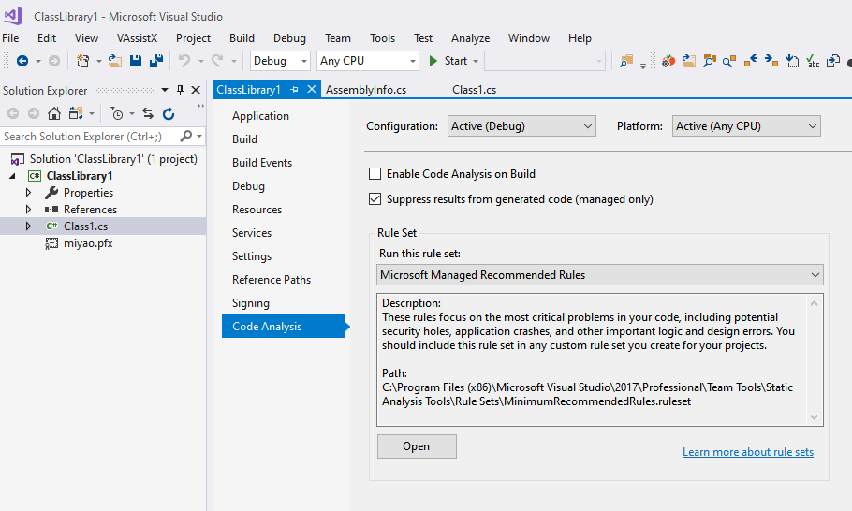Select the Build Events properties page
The width and height of the screenshot is (852, 511).
coord(262,162)
